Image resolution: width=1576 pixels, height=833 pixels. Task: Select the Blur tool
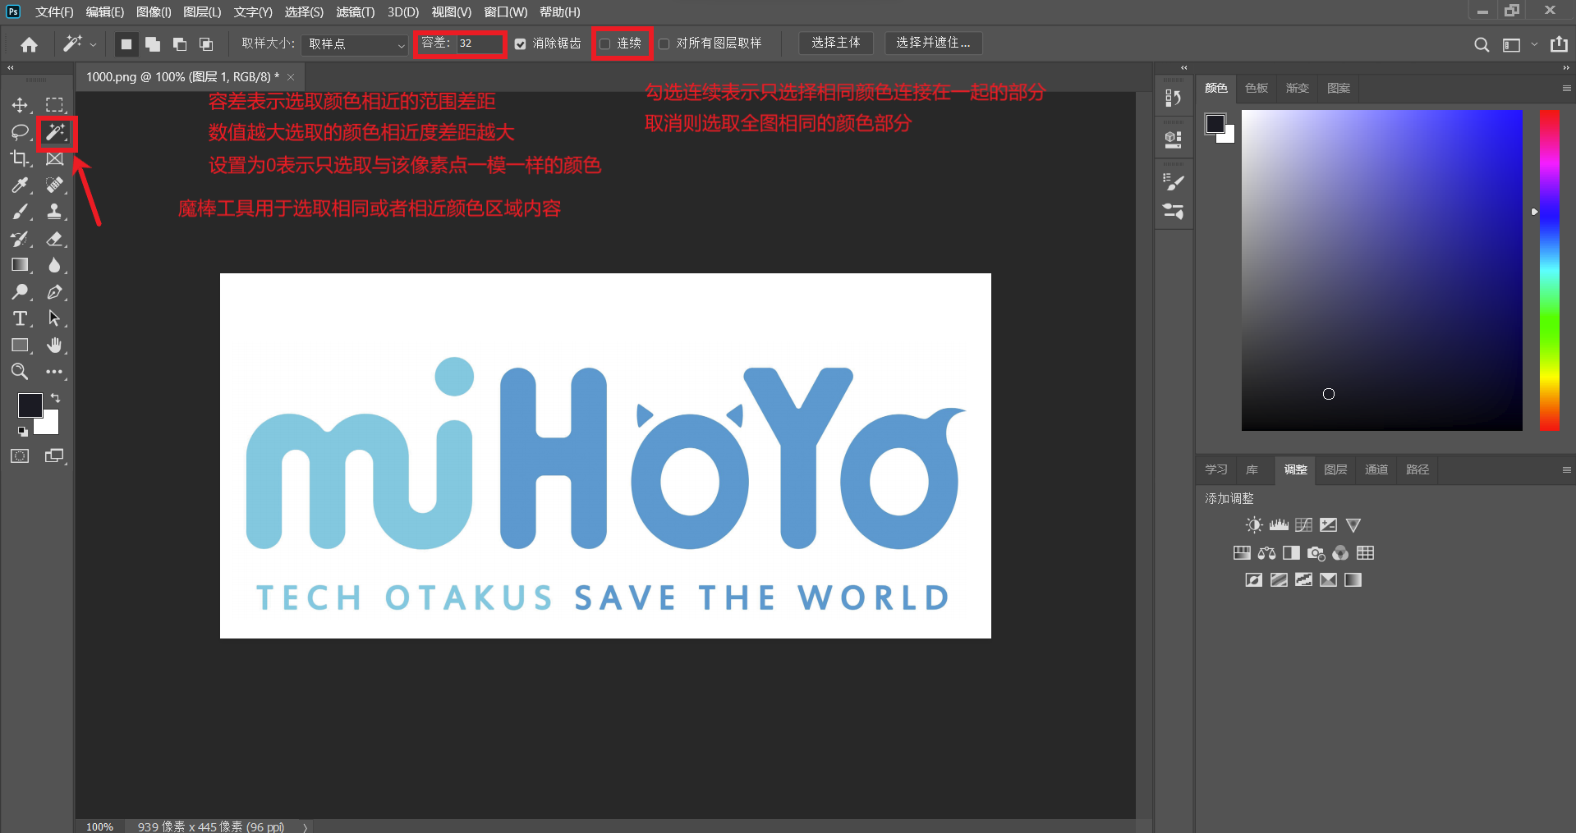(x=54, y=265)
